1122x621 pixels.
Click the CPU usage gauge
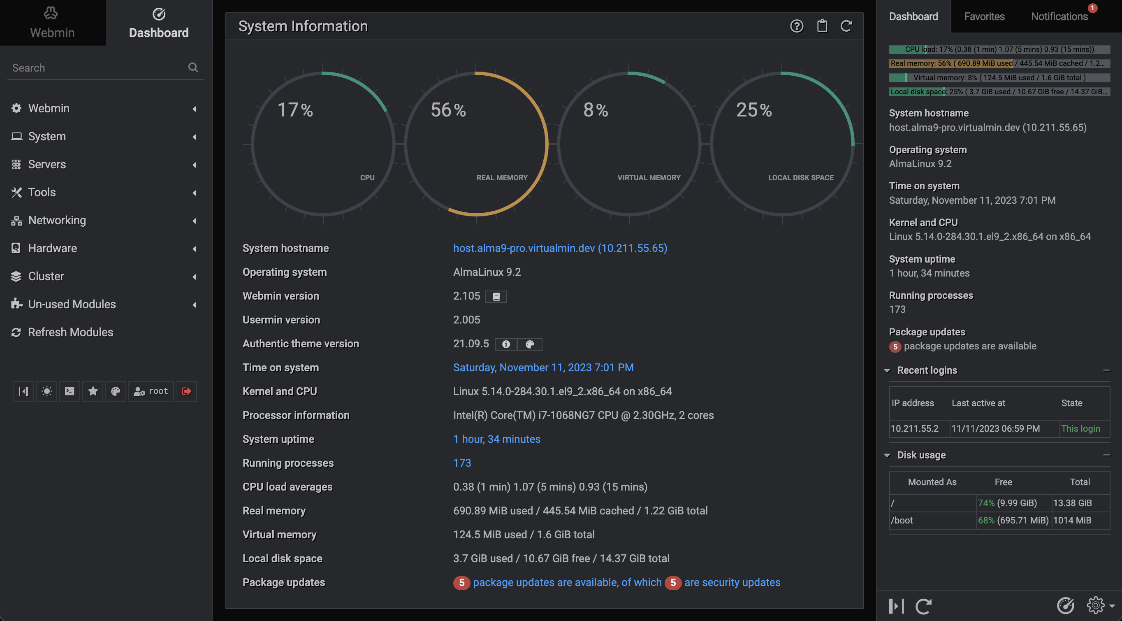(x=323, y=144)
